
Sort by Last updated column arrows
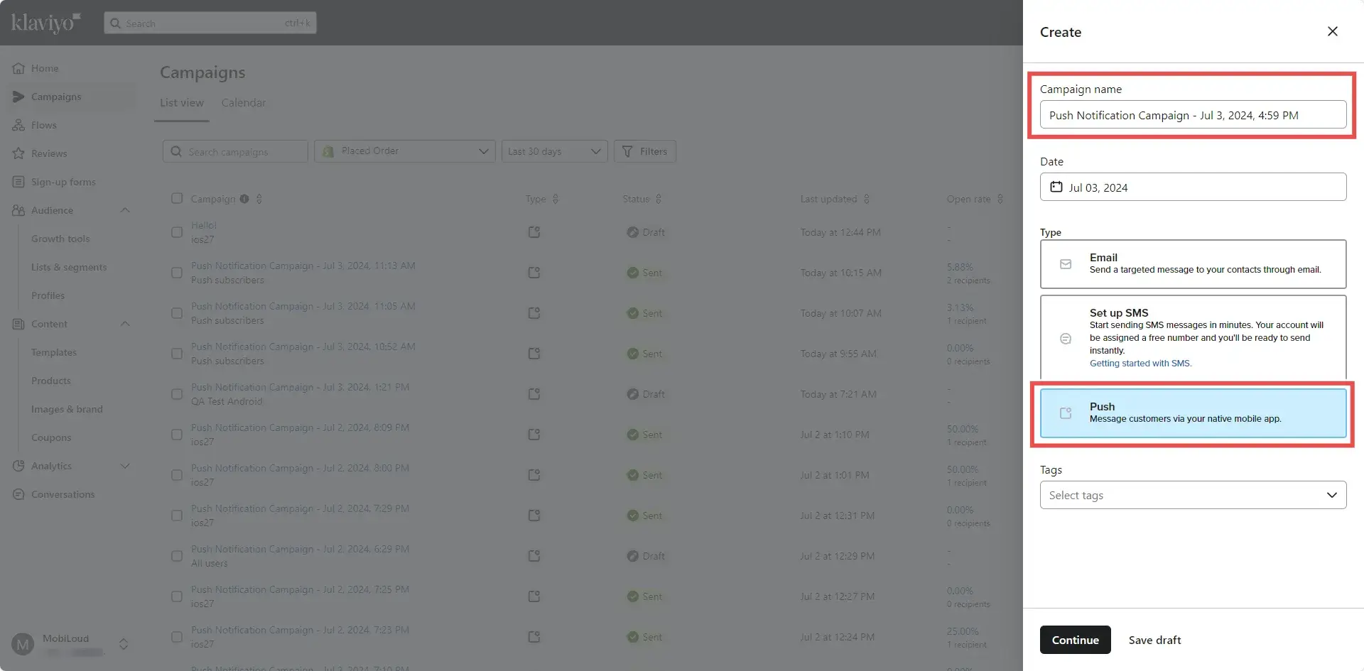tap(867, 199)
